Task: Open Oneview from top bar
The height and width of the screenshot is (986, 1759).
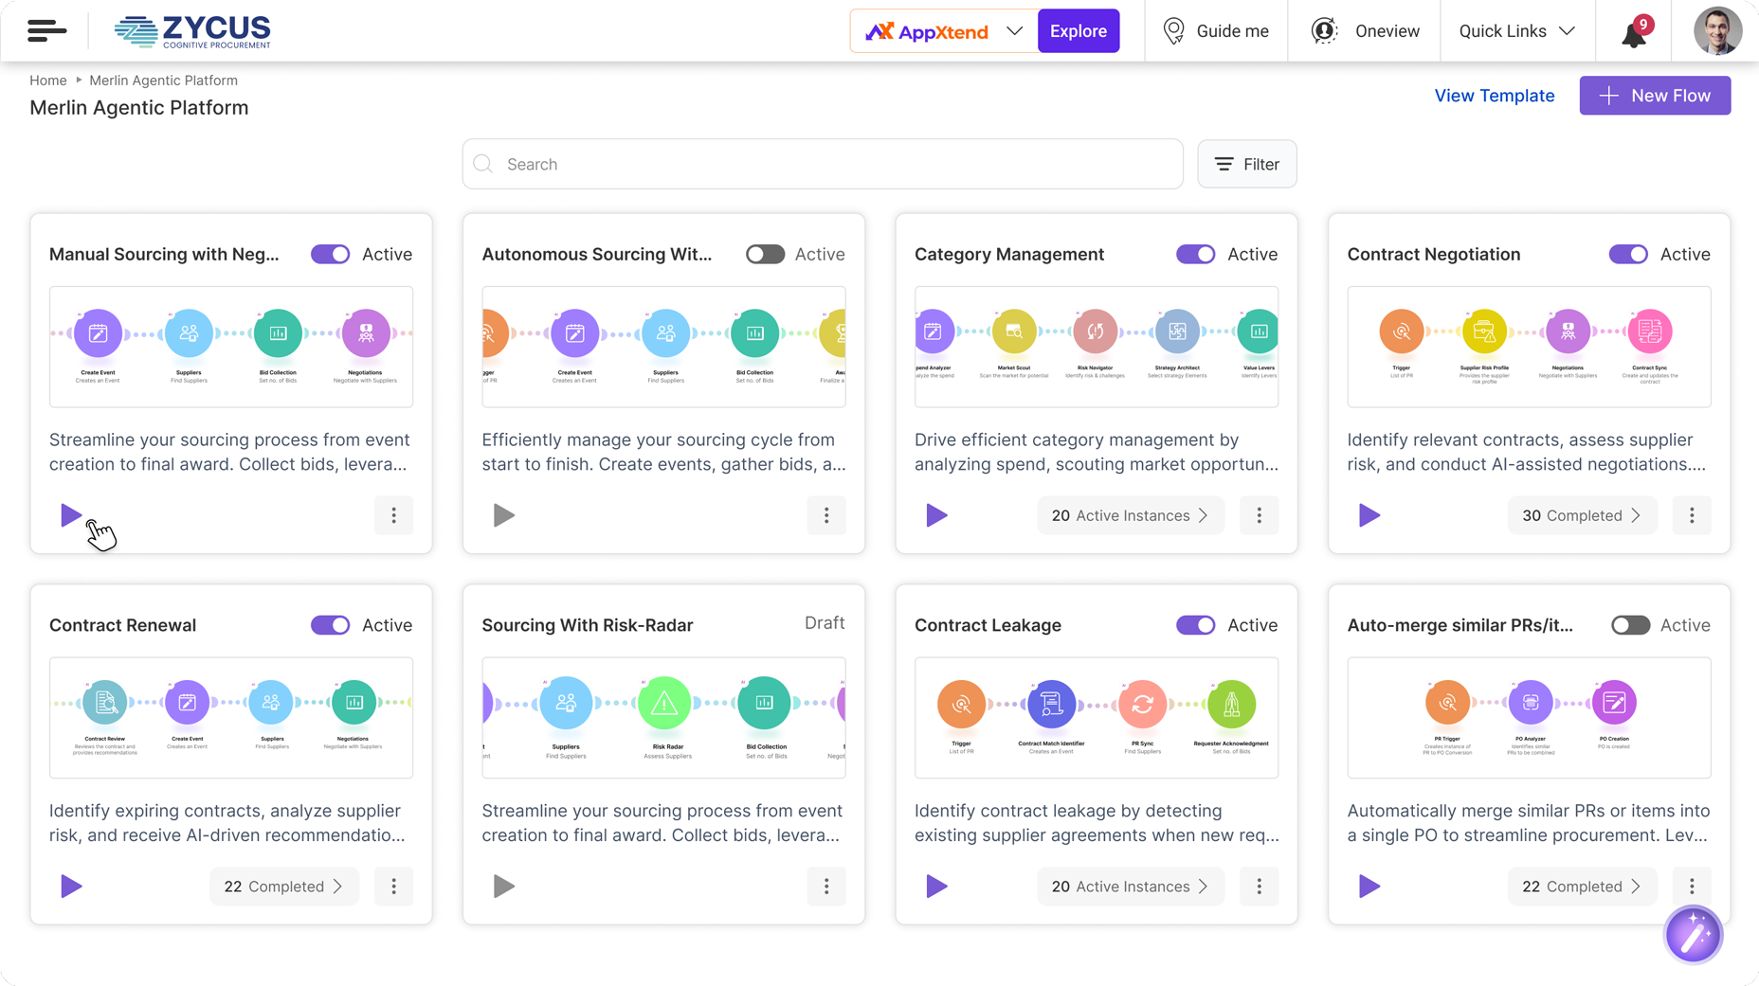Action: [x=1365, y=31]
